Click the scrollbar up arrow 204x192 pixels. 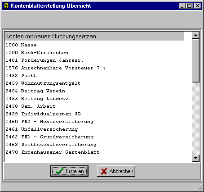[196, 36]
